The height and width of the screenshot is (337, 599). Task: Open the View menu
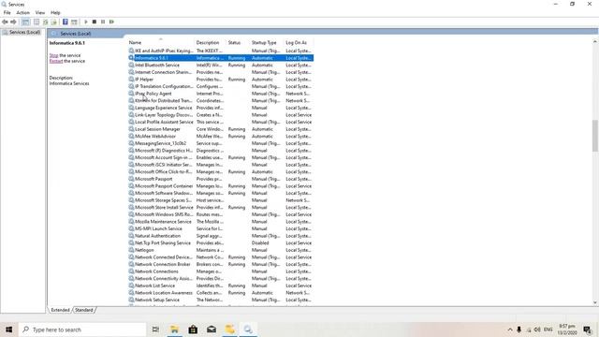pyautogui.click(x=40, y=12)
